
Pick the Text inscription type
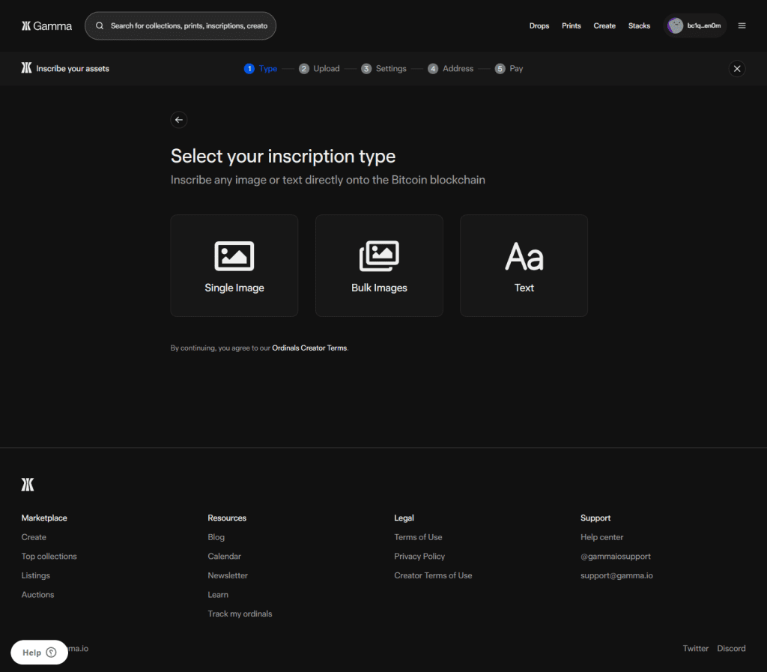[x=524, y=266]
